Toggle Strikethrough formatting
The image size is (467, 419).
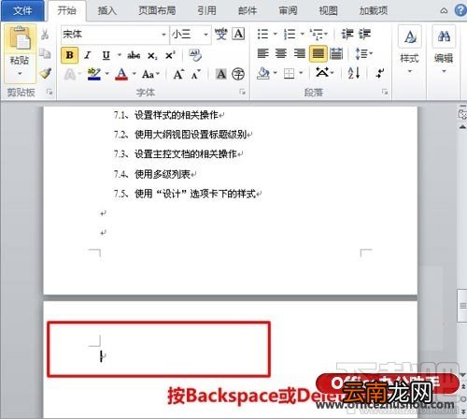pos(134,56)
